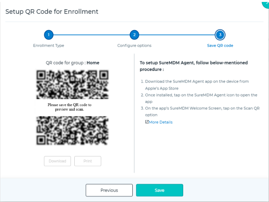The image size is (269, 202).
Task: Select the Save QR code step label
Action: coord(220,45)
